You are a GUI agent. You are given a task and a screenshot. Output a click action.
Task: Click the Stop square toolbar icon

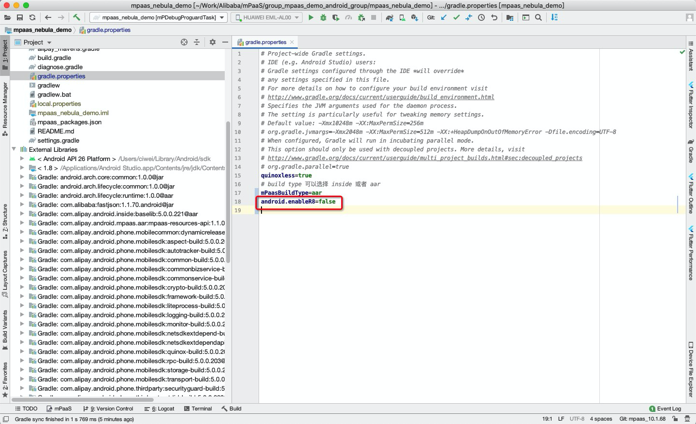click(374, 17)
